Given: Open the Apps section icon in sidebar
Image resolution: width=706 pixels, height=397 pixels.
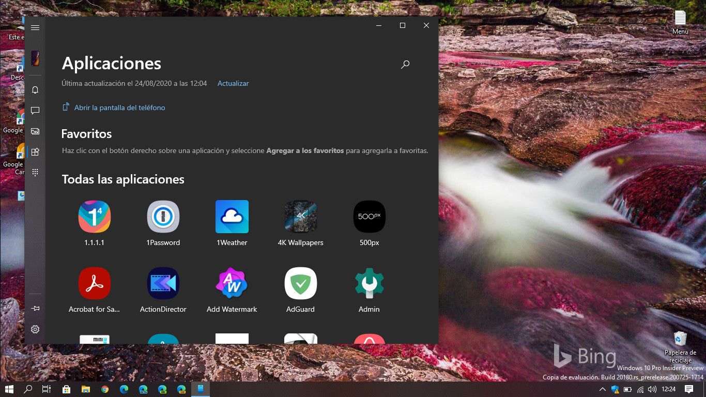Looking at the screenshot, I should [x=35, y=152].
